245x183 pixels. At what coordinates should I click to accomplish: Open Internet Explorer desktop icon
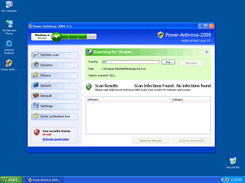tap(9, 46)
